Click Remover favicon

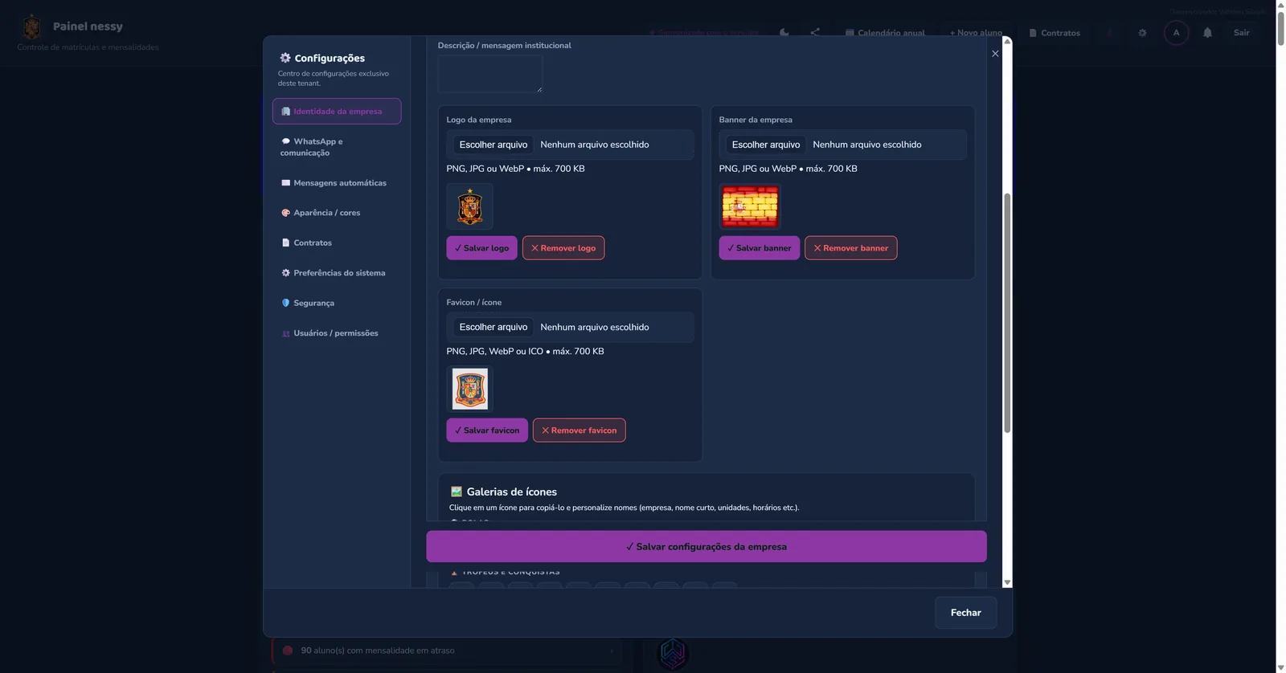click(580, 430)
